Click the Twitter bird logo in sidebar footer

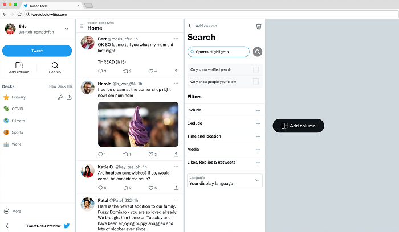pyautogui.click(x=67, y=226)
